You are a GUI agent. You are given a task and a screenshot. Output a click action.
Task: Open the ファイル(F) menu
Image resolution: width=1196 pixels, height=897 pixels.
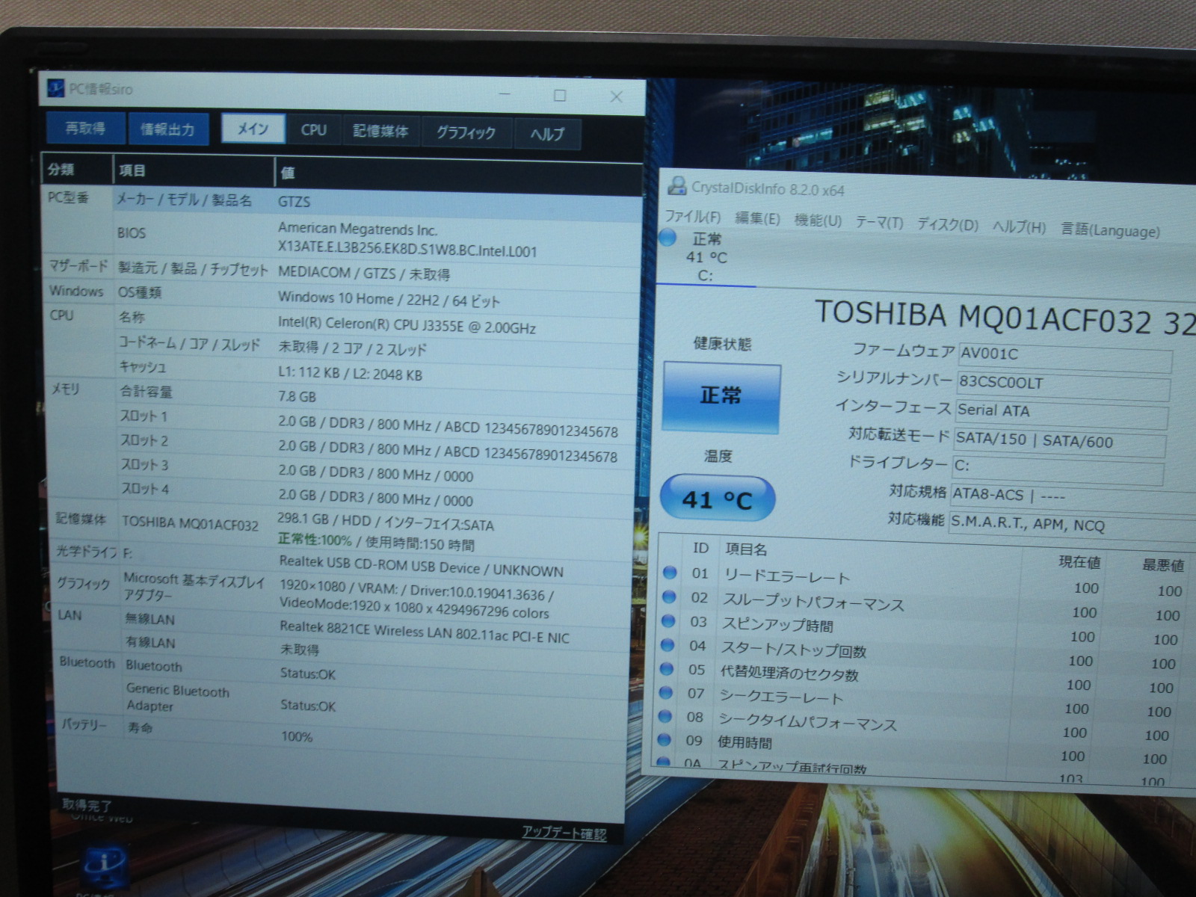(x=692, y=217)
